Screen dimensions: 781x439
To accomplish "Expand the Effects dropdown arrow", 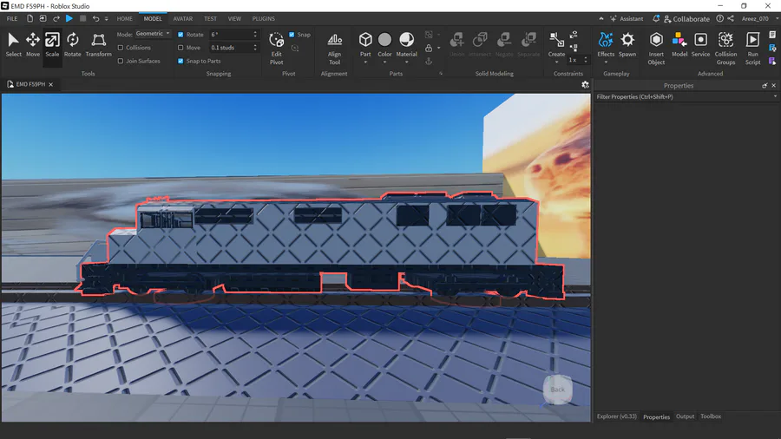I will 606,62.
